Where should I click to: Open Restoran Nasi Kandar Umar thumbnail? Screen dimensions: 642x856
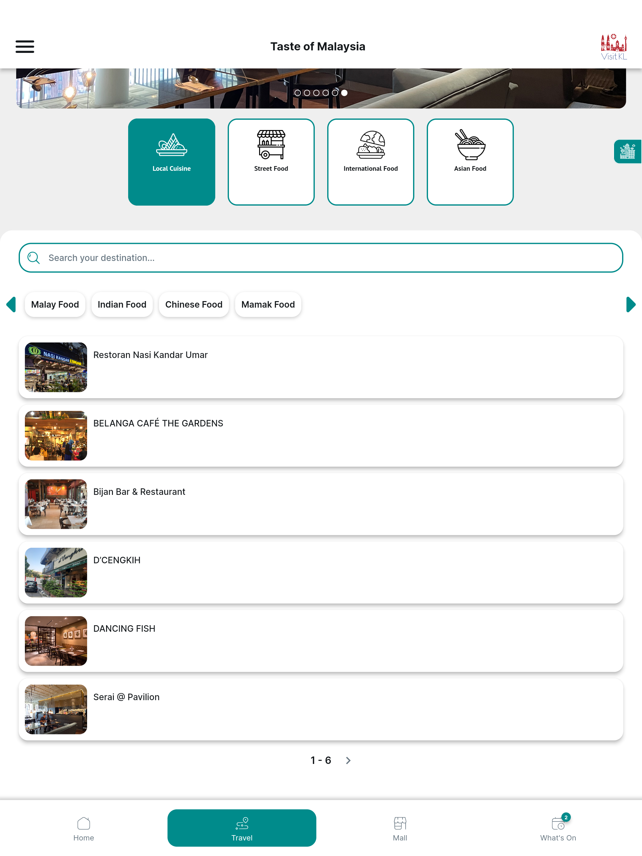click(56, 367)
